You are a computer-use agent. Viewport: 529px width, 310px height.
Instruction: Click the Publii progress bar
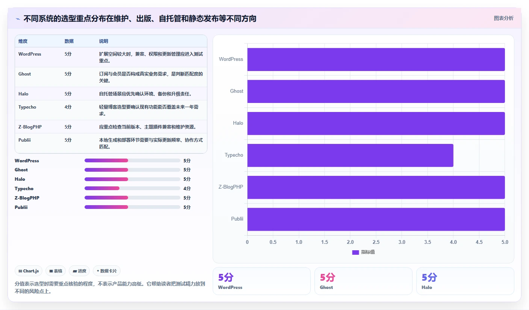tap(132, 207)
